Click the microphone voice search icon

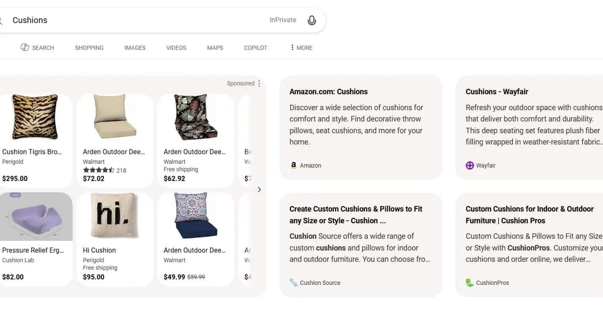coord(312,20)
